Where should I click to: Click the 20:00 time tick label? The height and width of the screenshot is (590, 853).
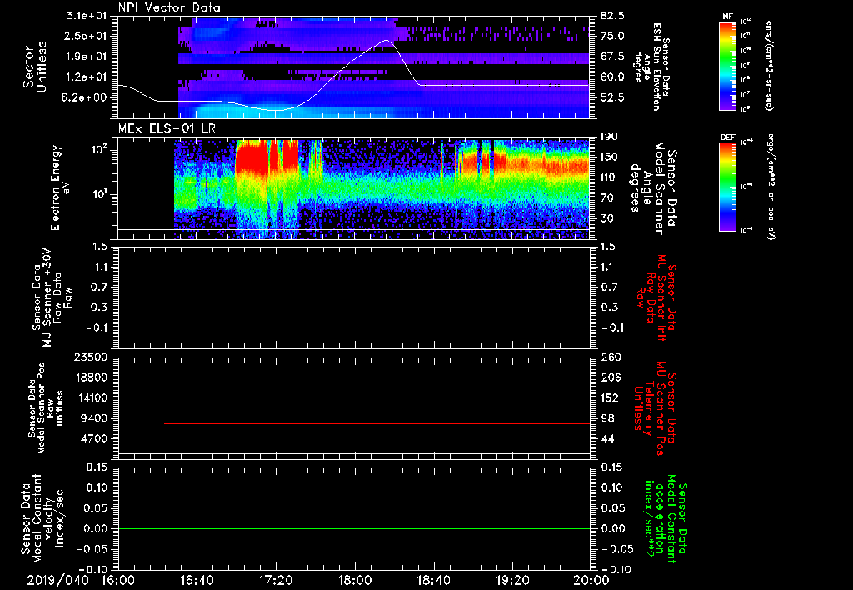591,580
